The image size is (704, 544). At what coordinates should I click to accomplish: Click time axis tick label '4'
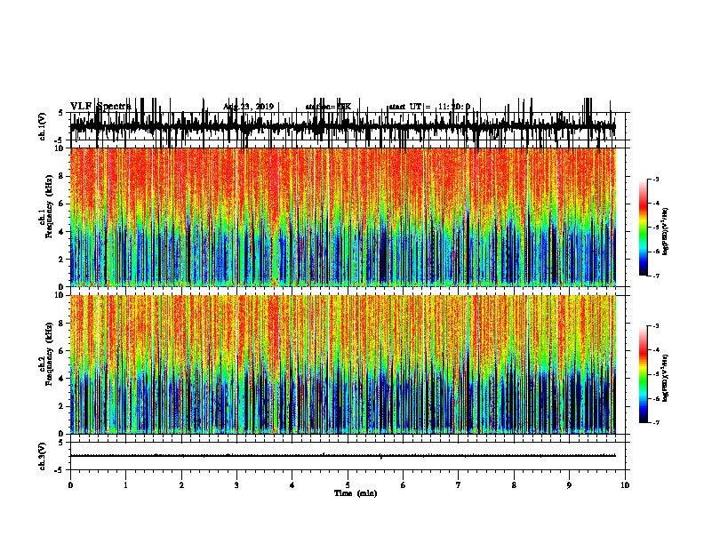click(292, 485)
